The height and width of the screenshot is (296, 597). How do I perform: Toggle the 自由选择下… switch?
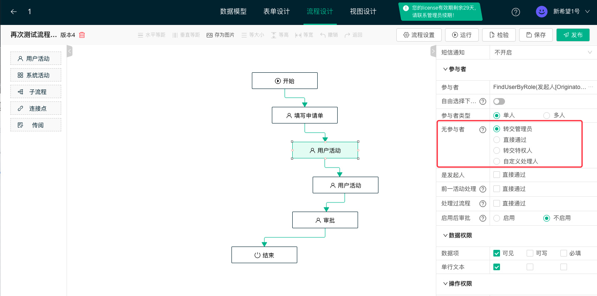tap(499, 101)
